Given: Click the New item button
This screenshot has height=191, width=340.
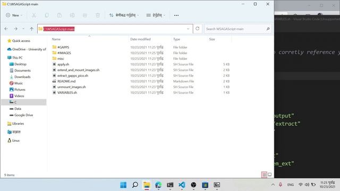Looking at the screenshot, I should (14, 15).
